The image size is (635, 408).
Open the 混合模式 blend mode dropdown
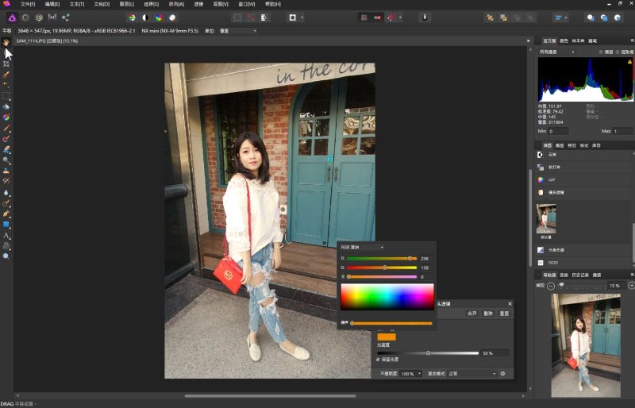[x=473, y=373]
